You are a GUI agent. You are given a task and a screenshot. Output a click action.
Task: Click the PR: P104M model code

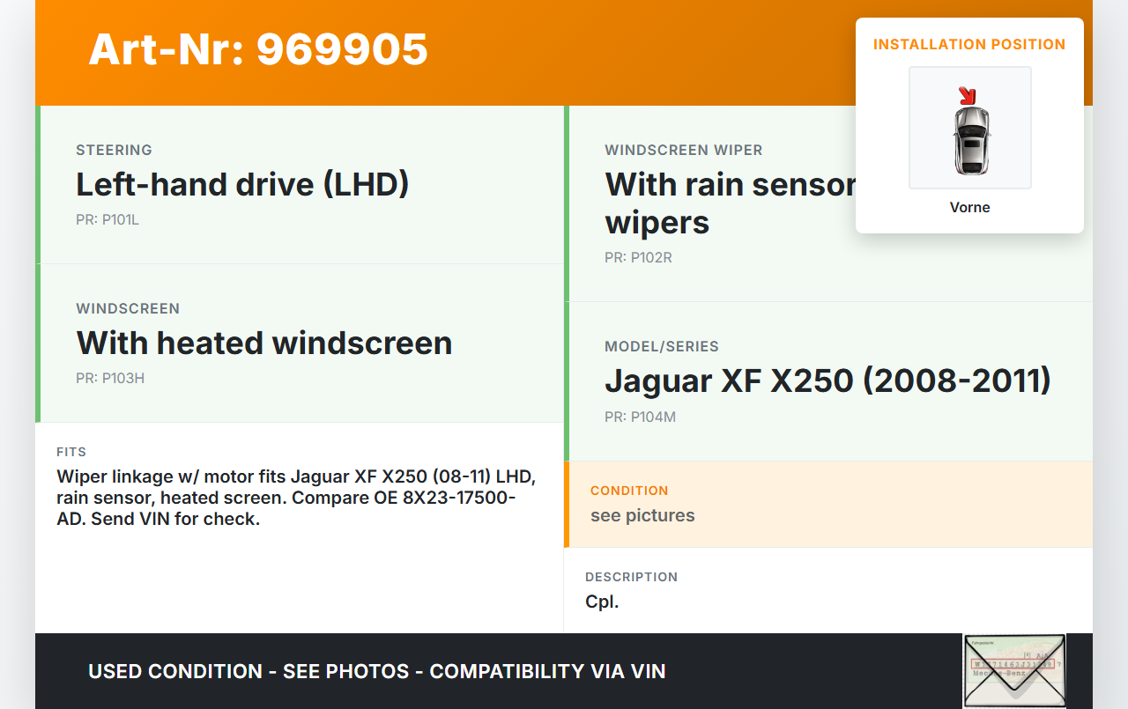point(640,417)
